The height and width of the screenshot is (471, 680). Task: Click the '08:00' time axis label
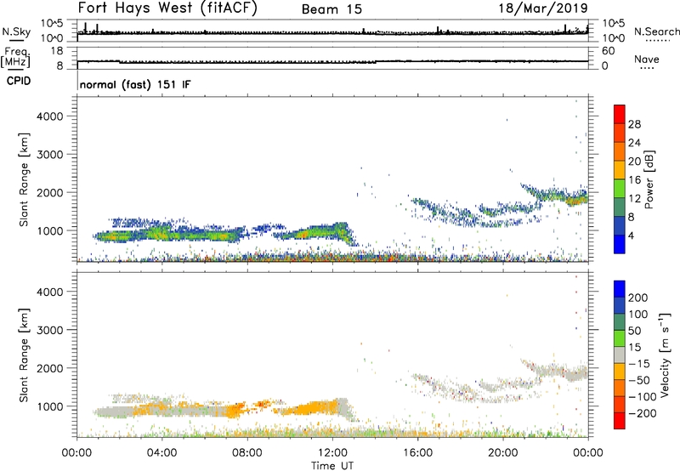246,453
